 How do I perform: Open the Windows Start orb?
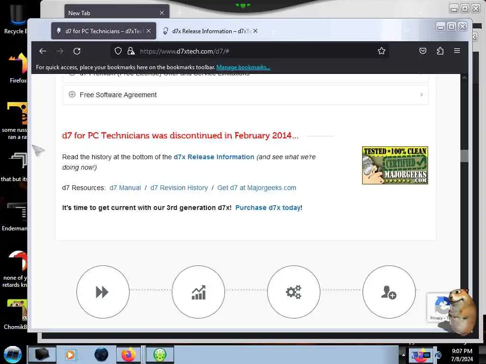pyautogui.click(x=13, y=355)
